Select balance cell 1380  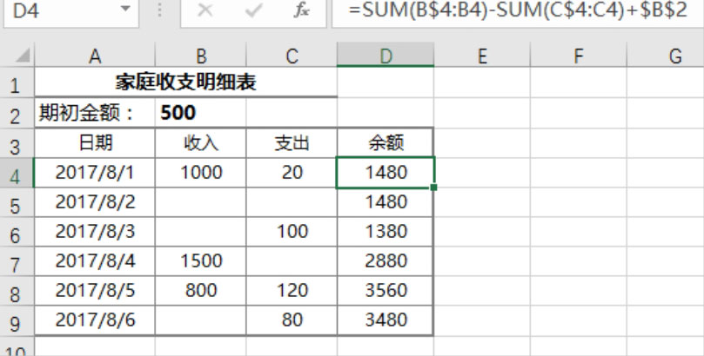click(x=386, y=232)
